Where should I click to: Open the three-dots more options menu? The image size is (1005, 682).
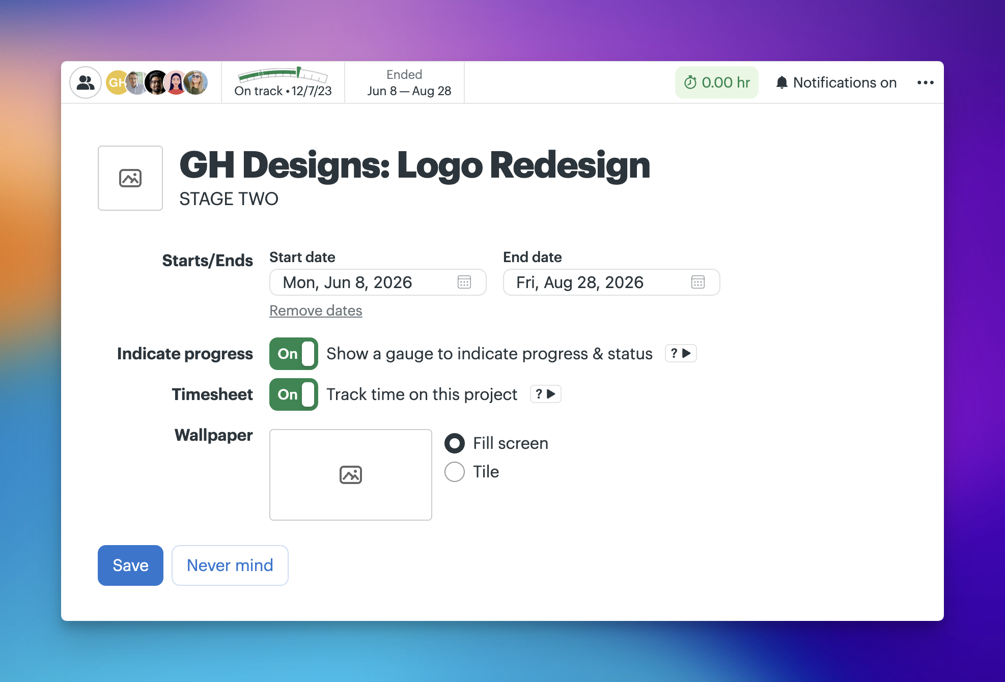coord(926,82)
